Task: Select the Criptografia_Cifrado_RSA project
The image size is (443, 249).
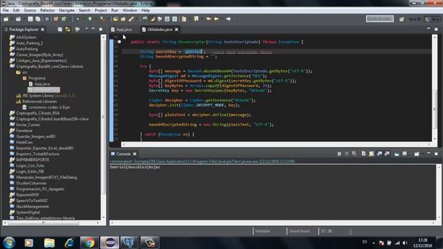Action: (38, 113)
